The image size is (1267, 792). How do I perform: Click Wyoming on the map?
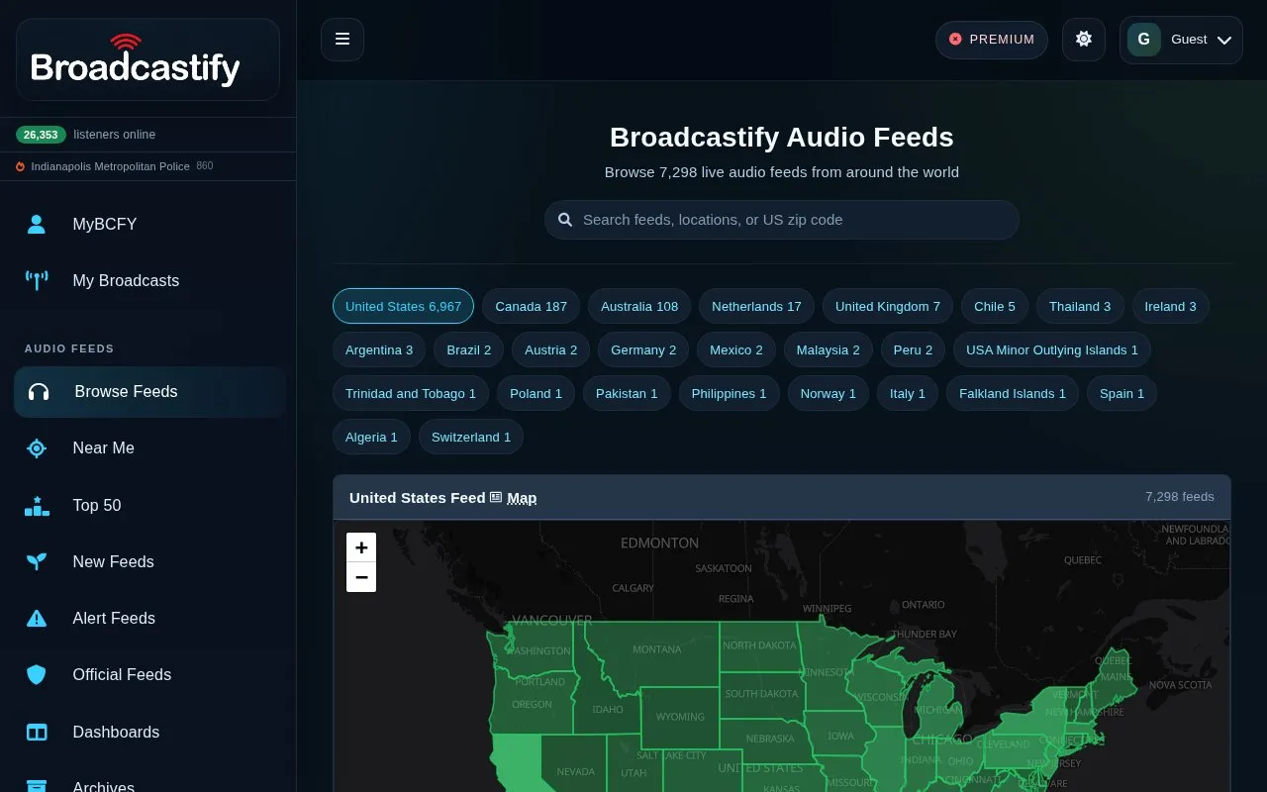click(x=680, y=717)
